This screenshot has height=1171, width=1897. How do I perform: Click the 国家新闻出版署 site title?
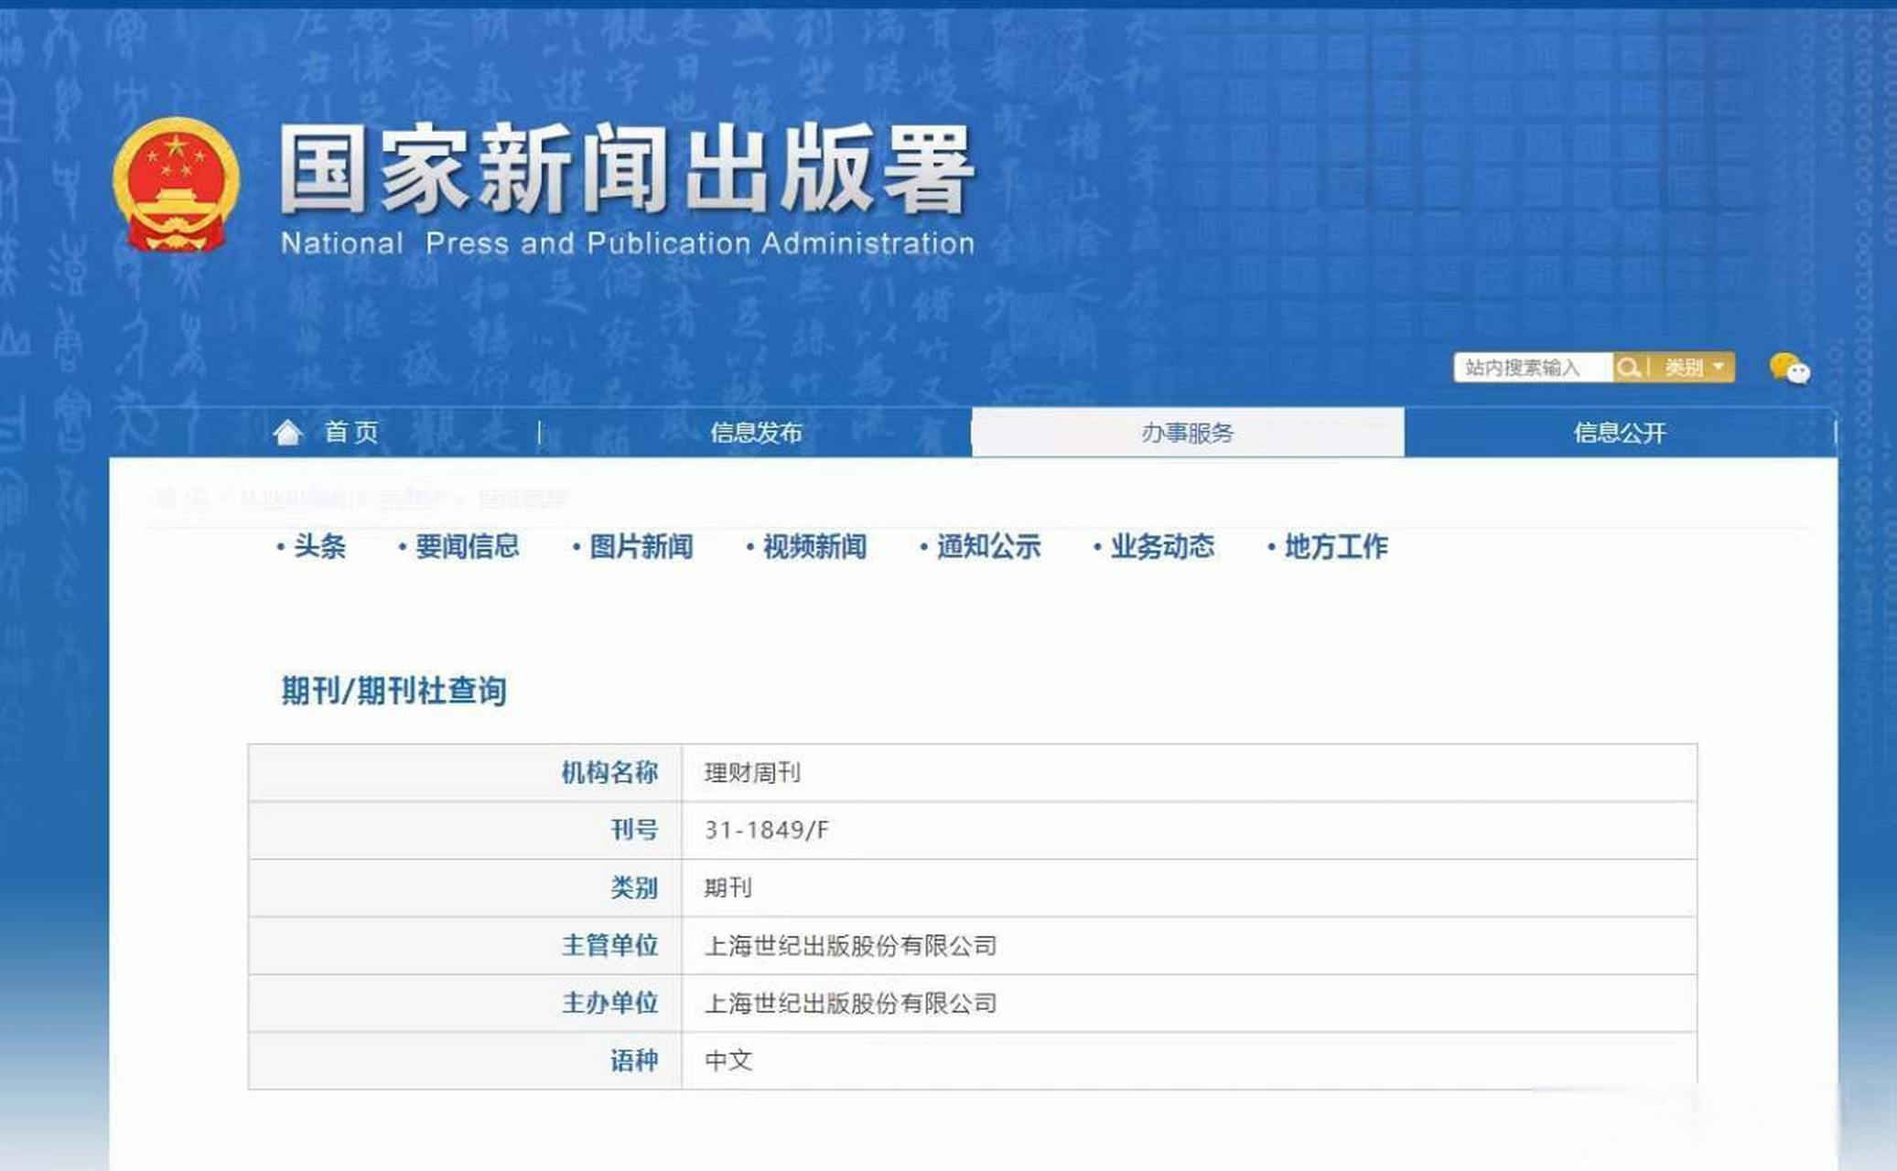tap(626, 170)
